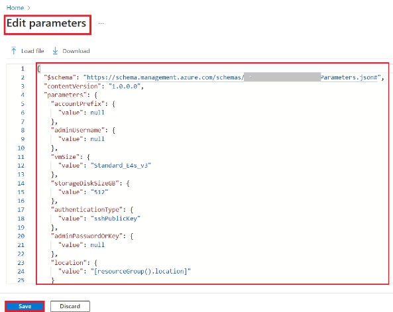Save the edited parameters
The height and width of the screenshot is (312, 393).
click(25, 306)
